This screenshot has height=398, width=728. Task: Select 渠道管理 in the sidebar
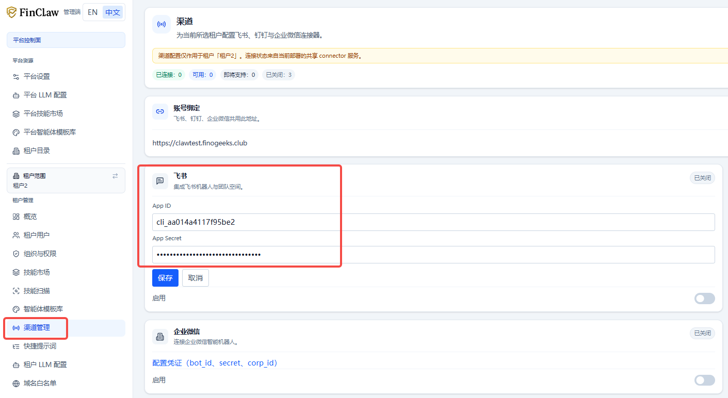pyautogui.click(x=66, y=328)
